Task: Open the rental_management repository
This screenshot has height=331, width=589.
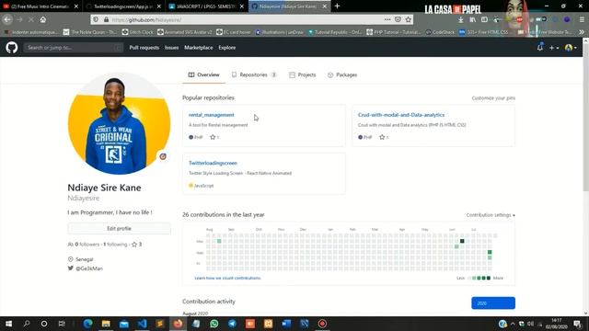Action: [x=211, y=115]
